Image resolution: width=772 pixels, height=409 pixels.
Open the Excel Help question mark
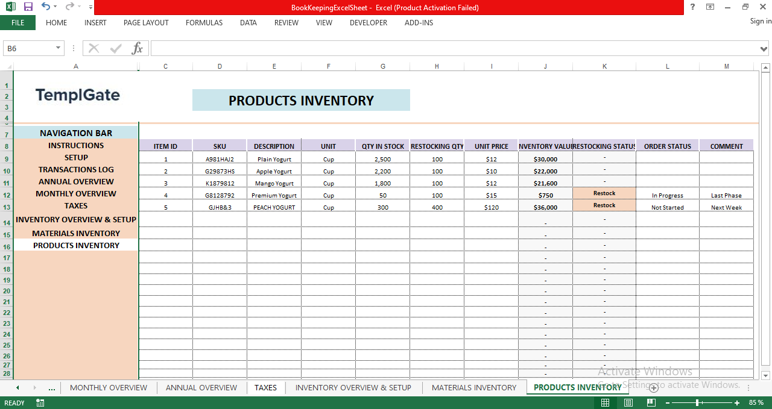coord(692,7)
